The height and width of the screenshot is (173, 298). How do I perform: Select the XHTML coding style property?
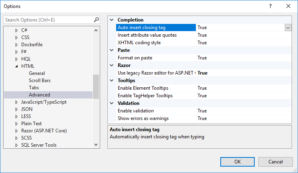[x=139, y=43]
